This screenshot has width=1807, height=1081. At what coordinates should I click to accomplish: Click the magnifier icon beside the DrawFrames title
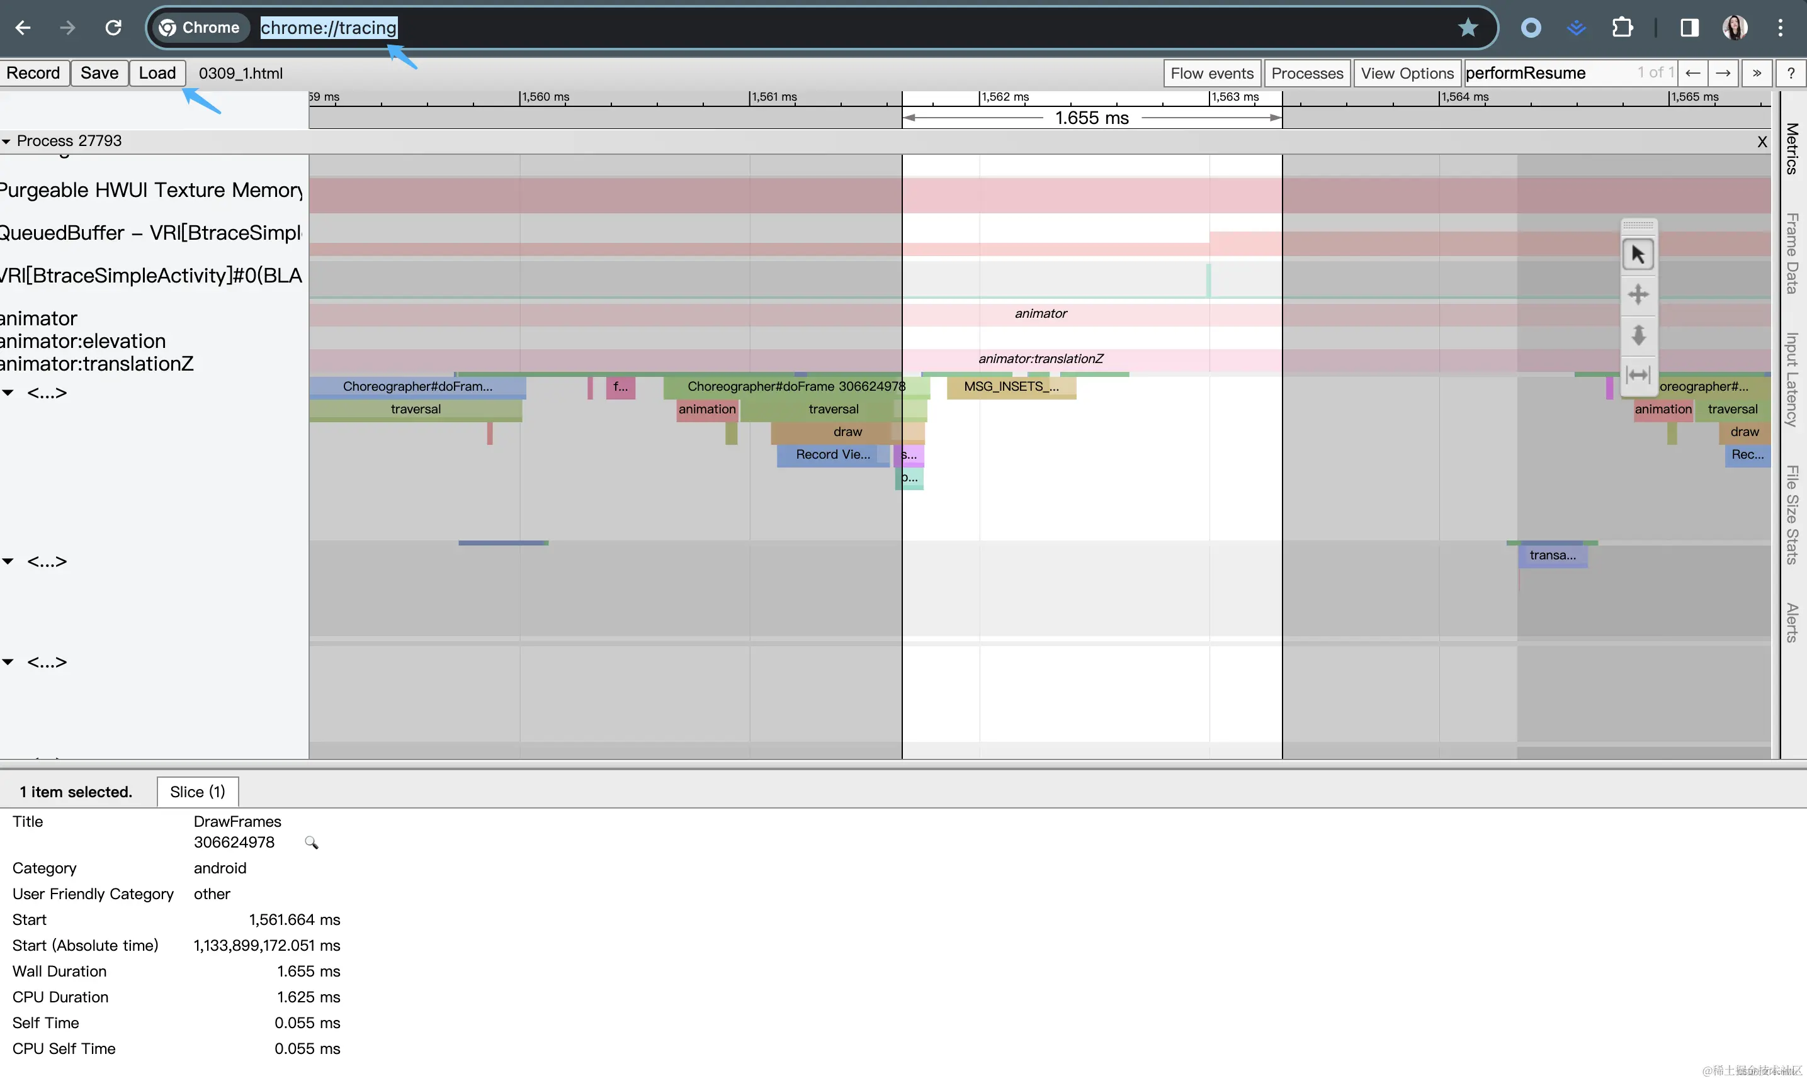[311, 843]
